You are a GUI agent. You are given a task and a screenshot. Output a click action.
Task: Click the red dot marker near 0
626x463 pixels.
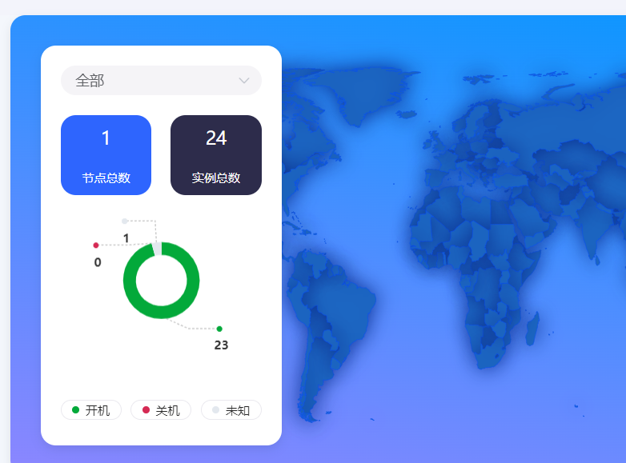coord(96,245)
